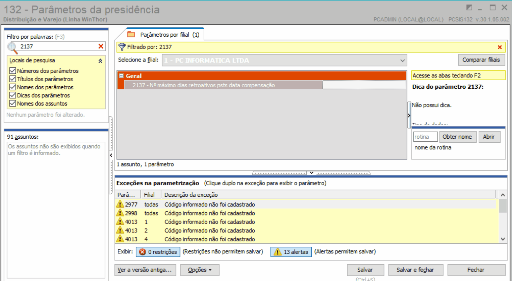The image size is (512, 281).
Task: Click the filter words input field
Action: pos(58,46)
